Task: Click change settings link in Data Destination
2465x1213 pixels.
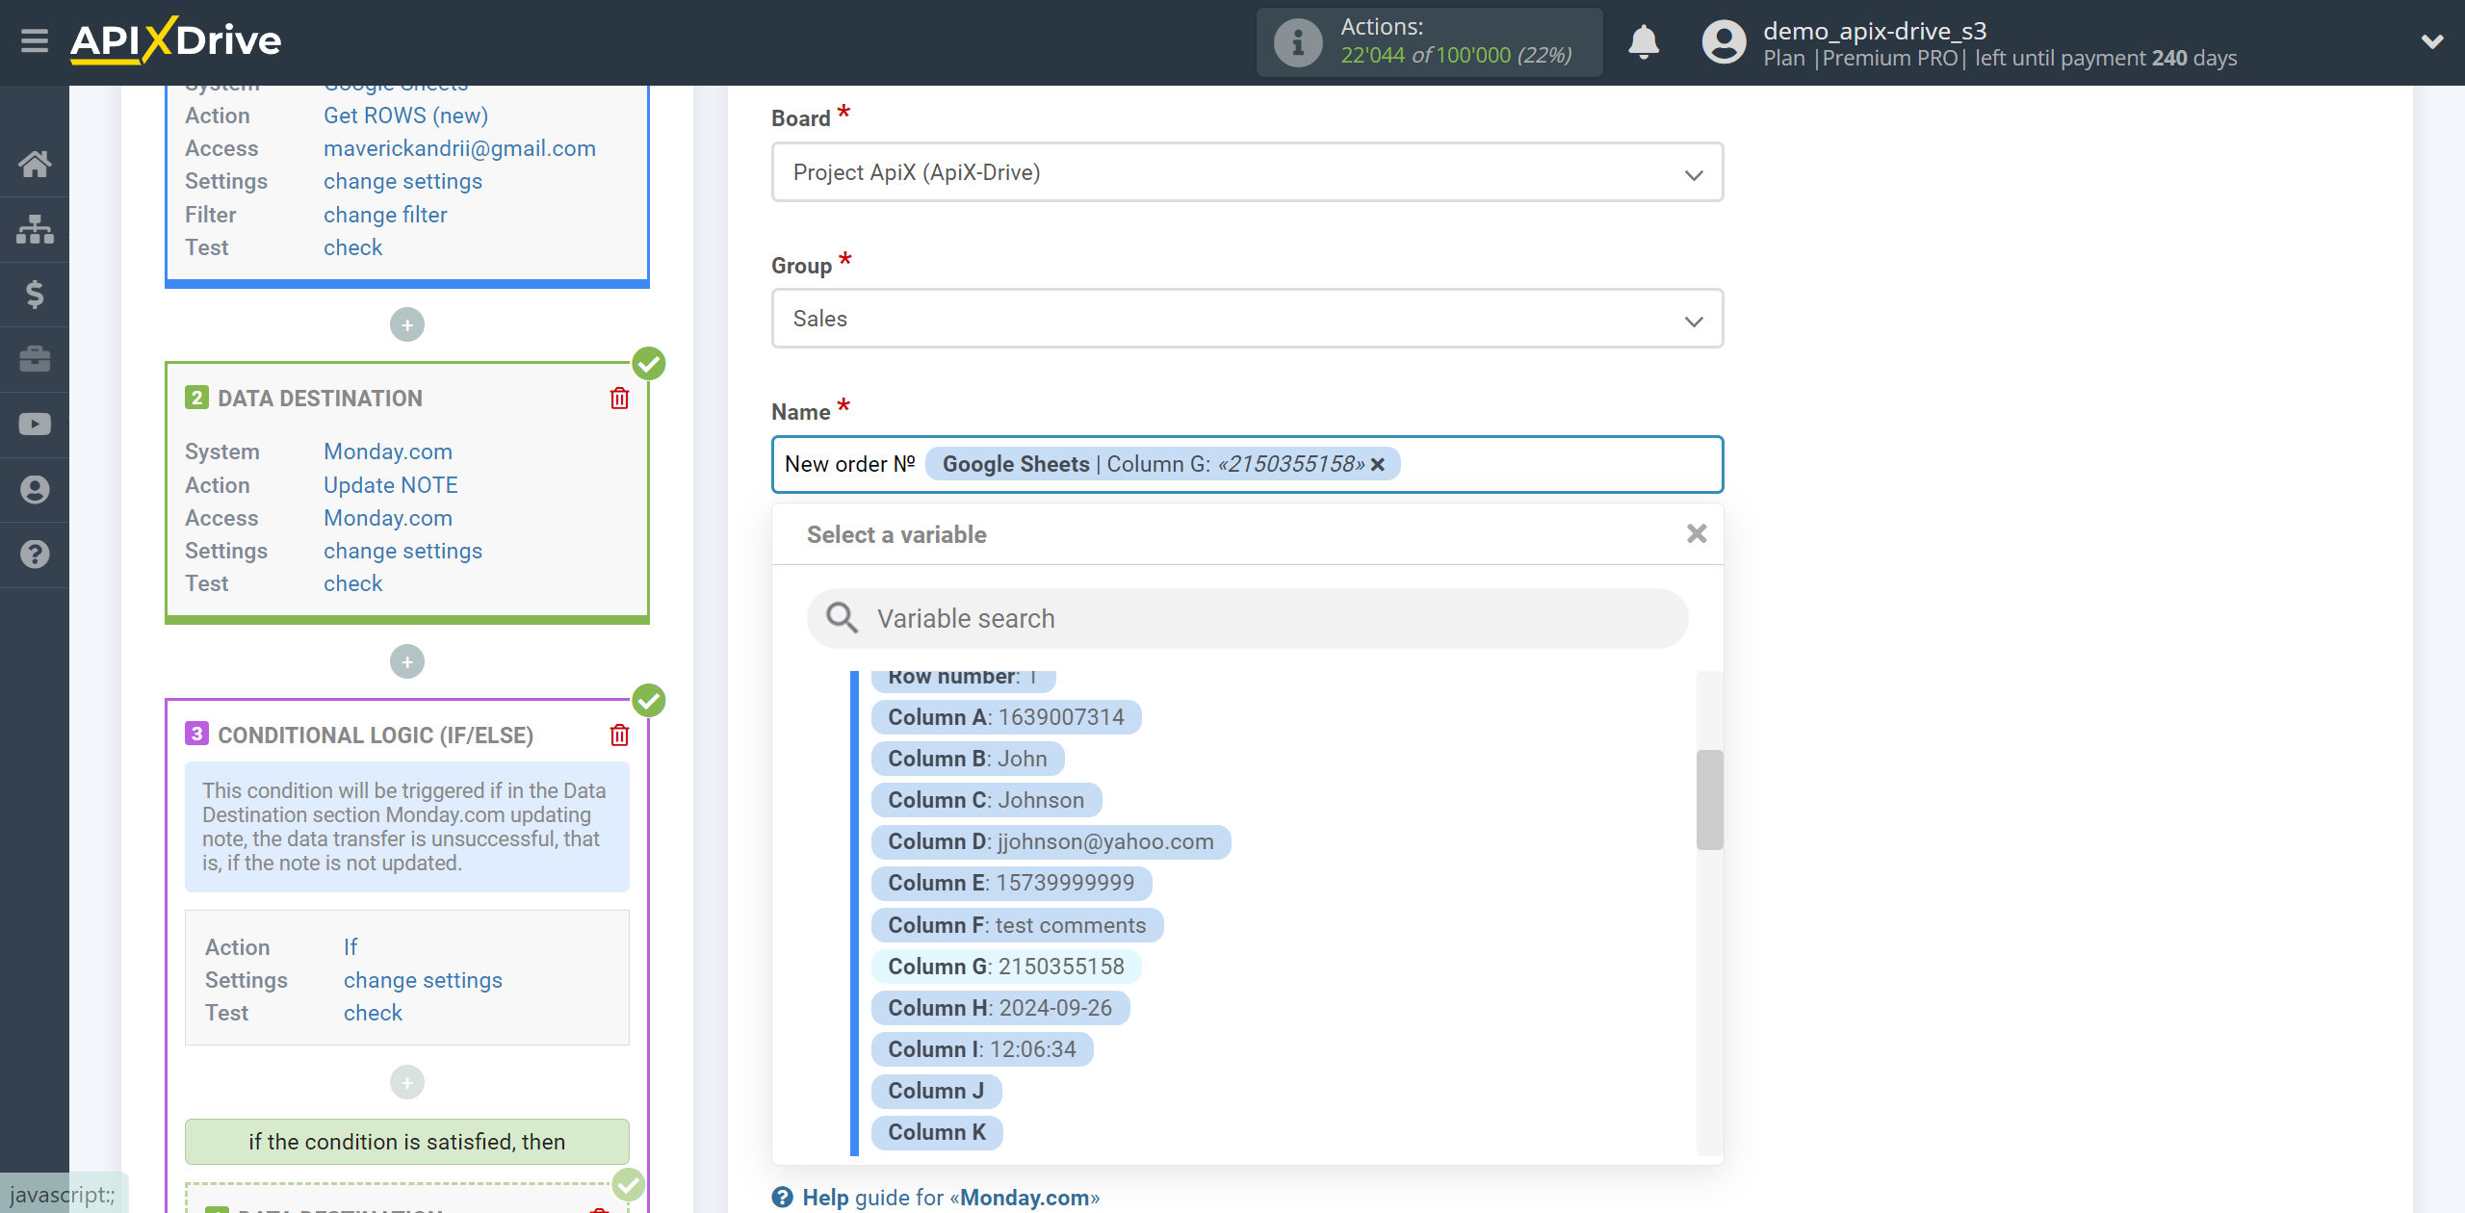Action: pyautogui.click(x=402, y=550)
